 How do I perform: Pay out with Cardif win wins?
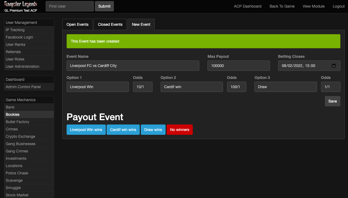tap(123, 130)
